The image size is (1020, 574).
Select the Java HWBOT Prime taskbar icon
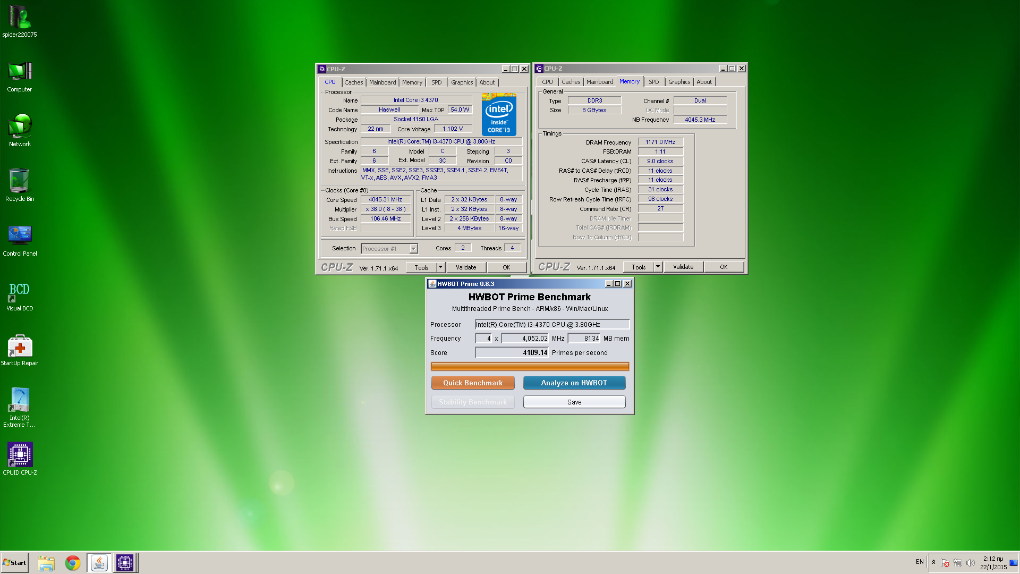[x=99, y=563]
